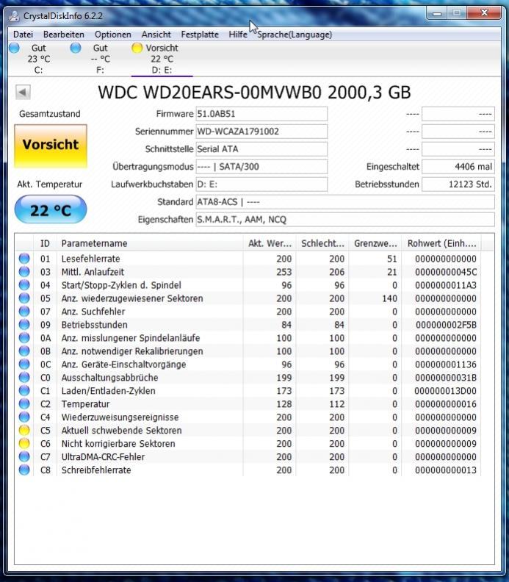The image size is (509, 582).
Task: Open the Optionen menu
Action: 113,35
